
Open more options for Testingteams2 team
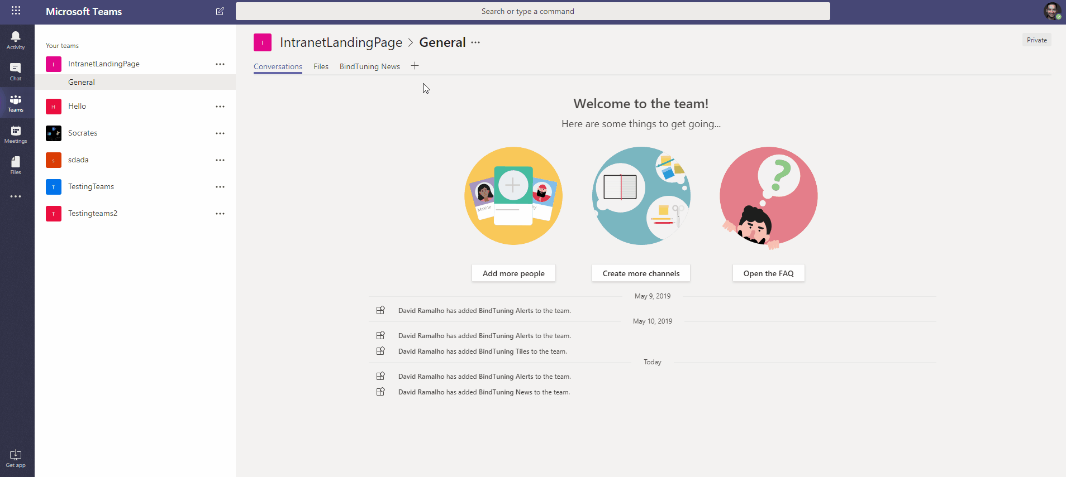[x=220, y=214]
